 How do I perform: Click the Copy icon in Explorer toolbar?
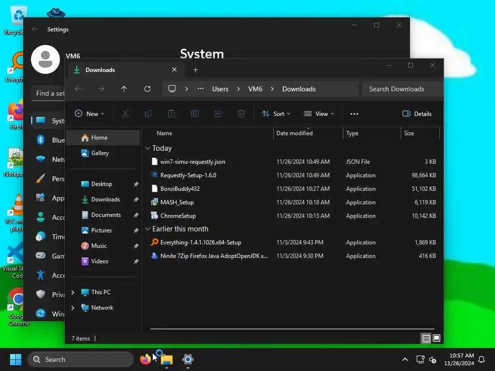(x=148, y=114)
